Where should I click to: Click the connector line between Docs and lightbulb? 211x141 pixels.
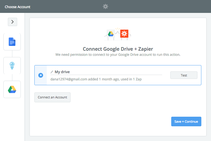coord(12,54)
